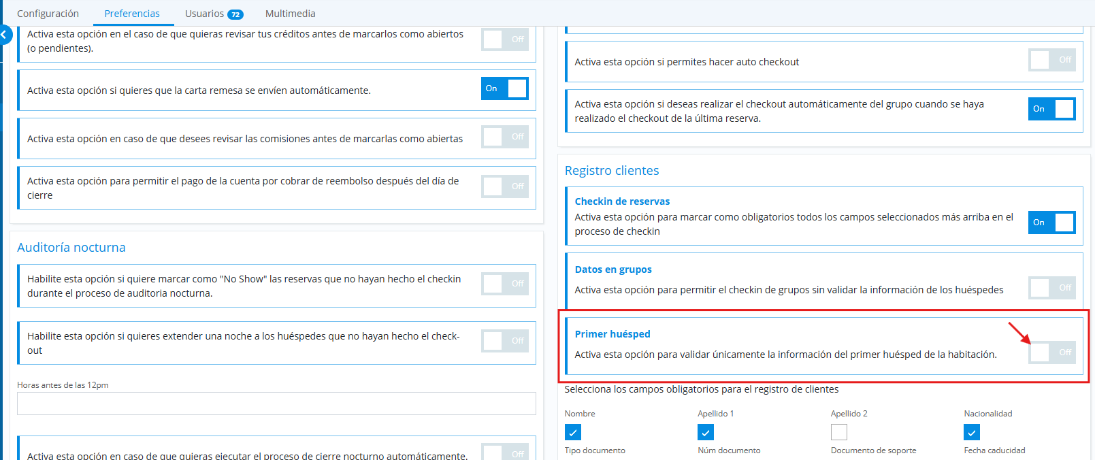Enable No Show marking in night audit
The width and height of the screenshot is (1095, 460).
click(x=505, y=284)
